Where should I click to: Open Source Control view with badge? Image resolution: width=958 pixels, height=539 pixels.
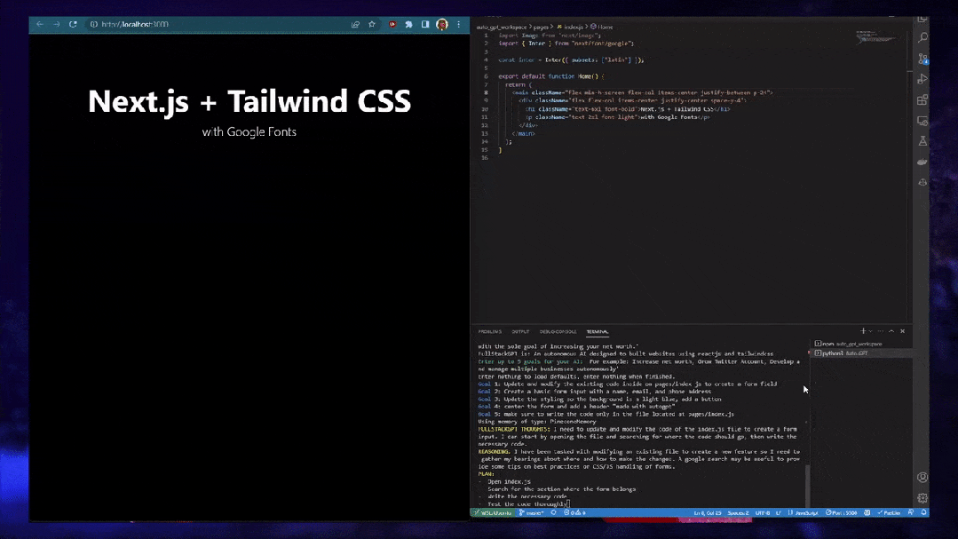pyautogui.click(x=922, y=59)
